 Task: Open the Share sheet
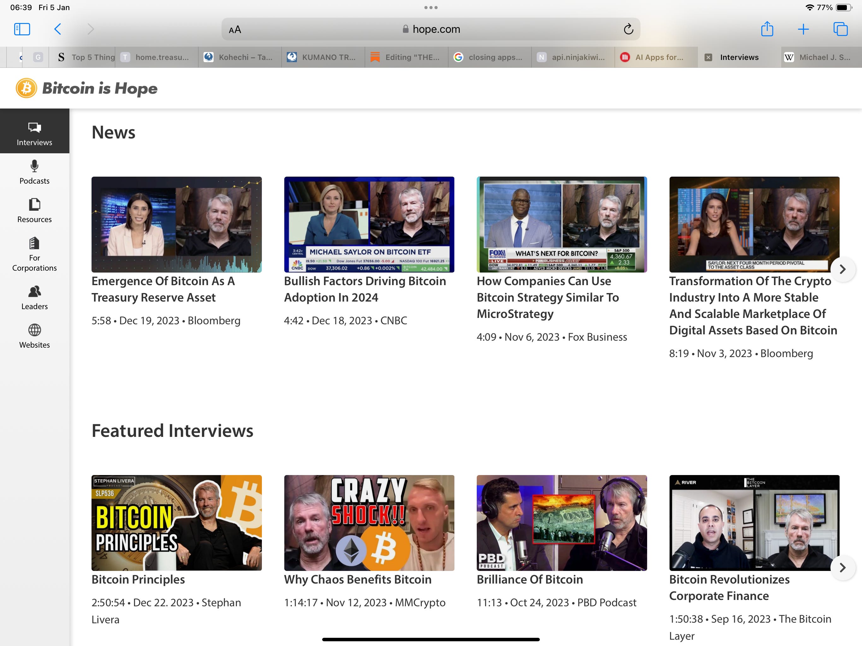(767, 29)
